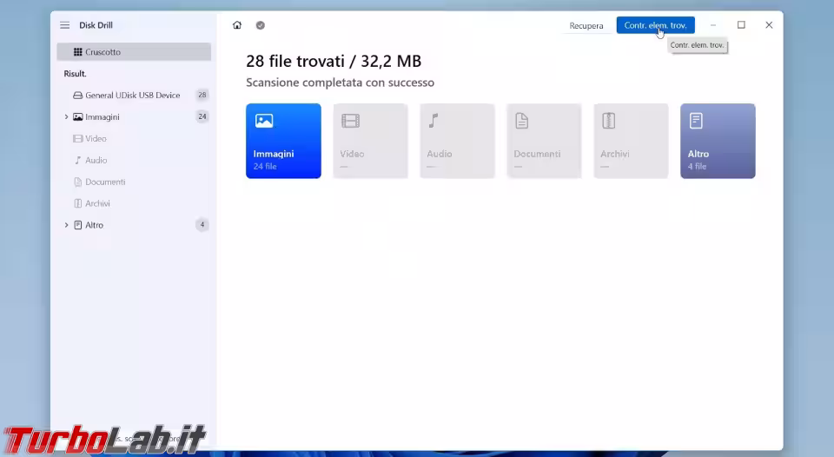Open Cruscotto dashboard in the sidebar
This screenshot has height=457, width=834.
pyautogui.click(x=134, y=51)
